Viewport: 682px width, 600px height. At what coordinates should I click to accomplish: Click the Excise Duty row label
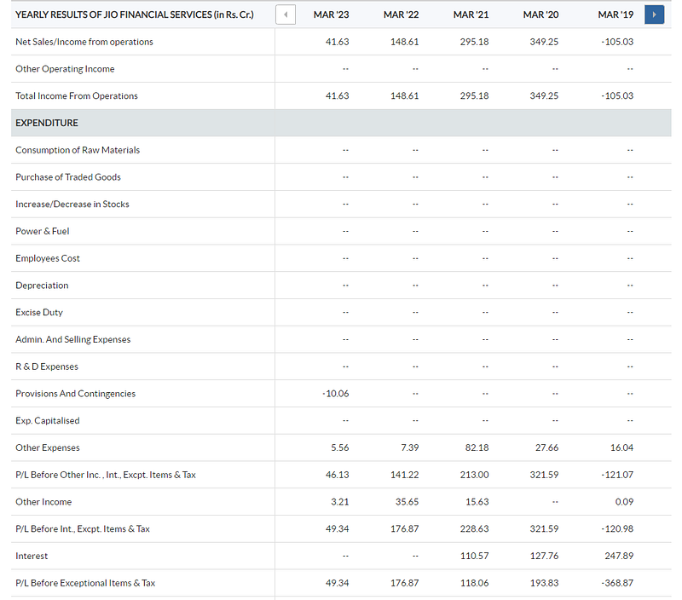(x=39, y=313)
